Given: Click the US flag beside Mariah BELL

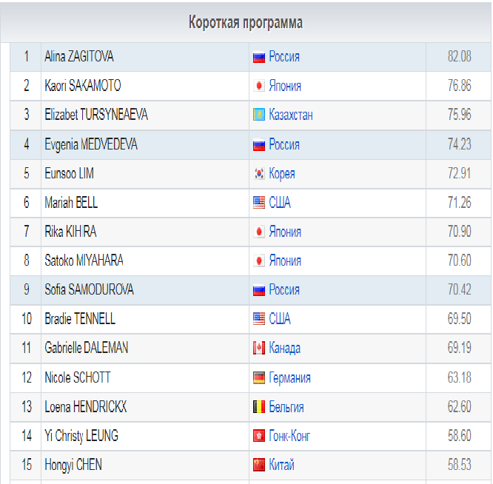Looking at the screenshot, I should pos(259,203).
